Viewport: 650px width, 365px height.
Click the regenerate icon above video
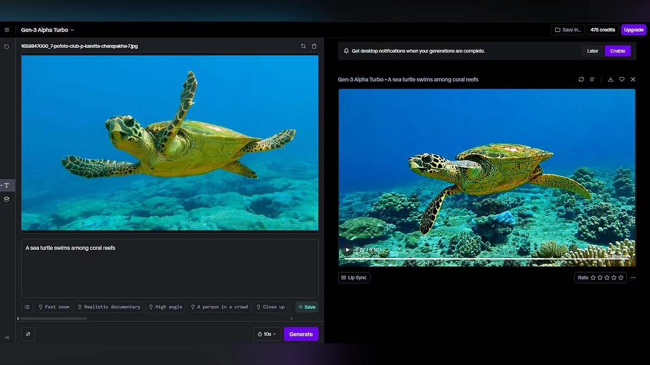click(x=581, y=79)
